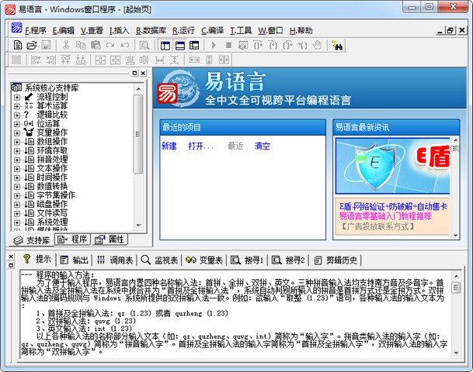Click the Undo arrow icon
473x372 pixels.
(x=125, y=45)
